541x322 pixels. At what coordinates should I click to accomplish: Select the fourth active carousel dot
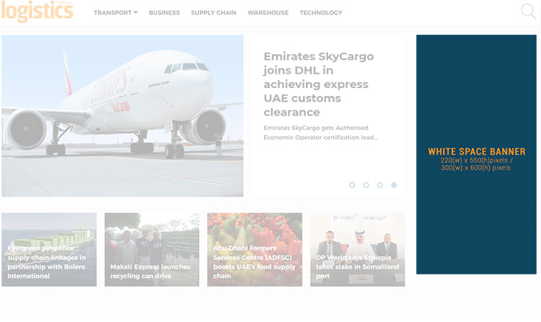pos(394,185)
